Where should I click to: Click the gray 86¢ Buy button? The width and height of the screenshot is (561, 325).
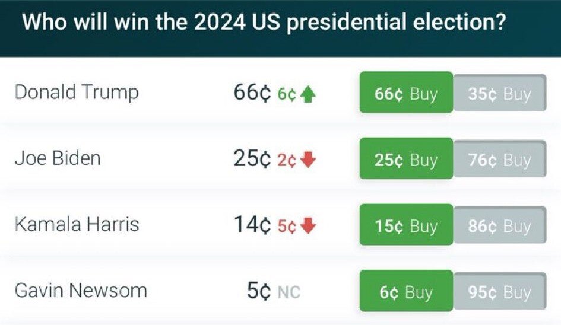pos(499,226)
